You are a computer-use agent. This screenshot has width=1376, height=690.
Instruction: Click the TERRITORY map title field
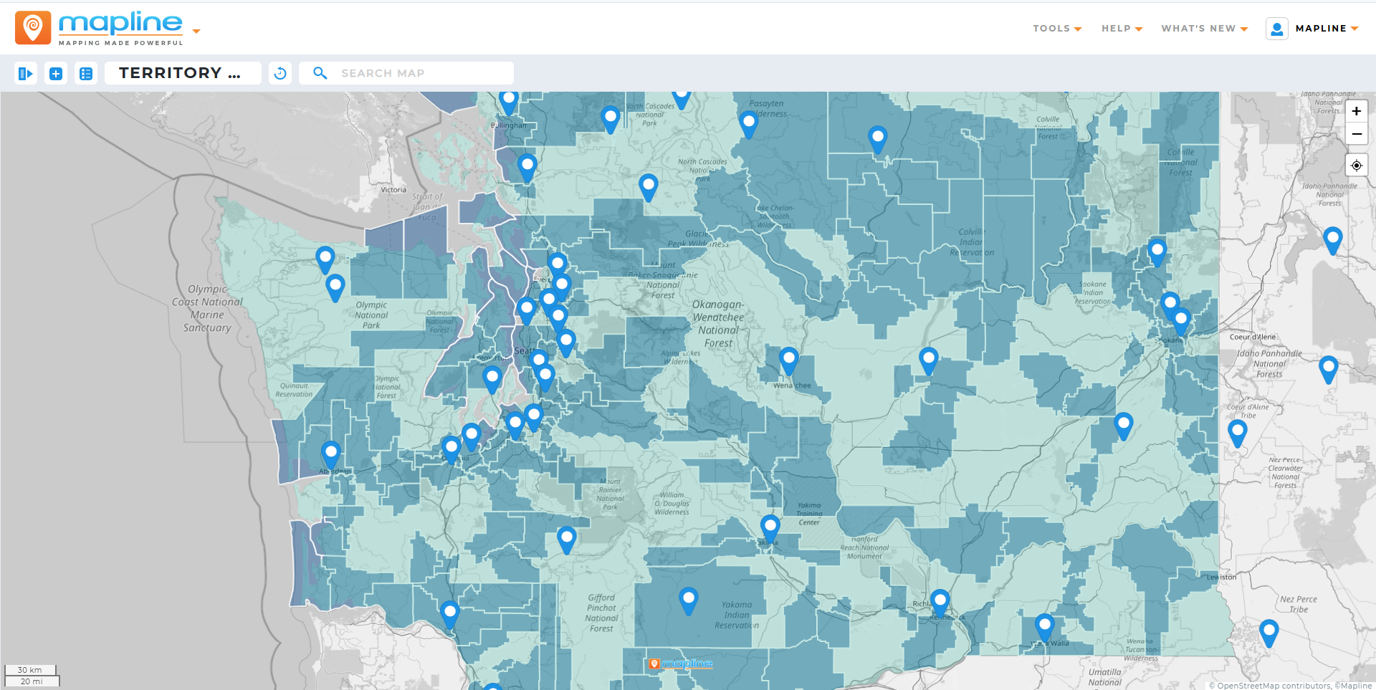coord(183,73)
